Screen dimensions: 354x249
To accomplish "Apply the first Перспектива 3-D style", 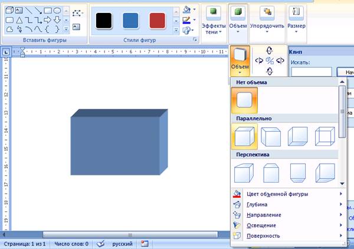I will [244, 173].
